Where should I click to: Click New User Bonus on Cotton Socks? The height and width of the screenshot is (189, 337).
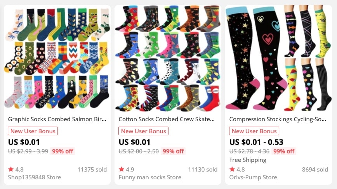144,131
